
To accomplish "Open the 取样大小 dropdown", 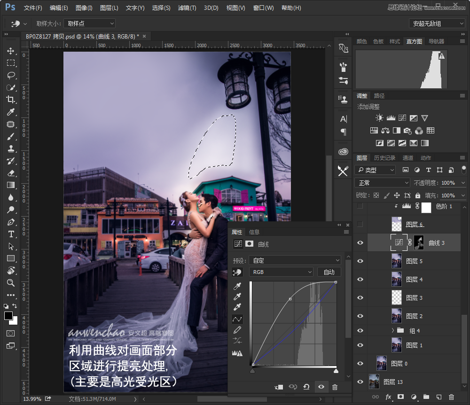I will point(90,23).
